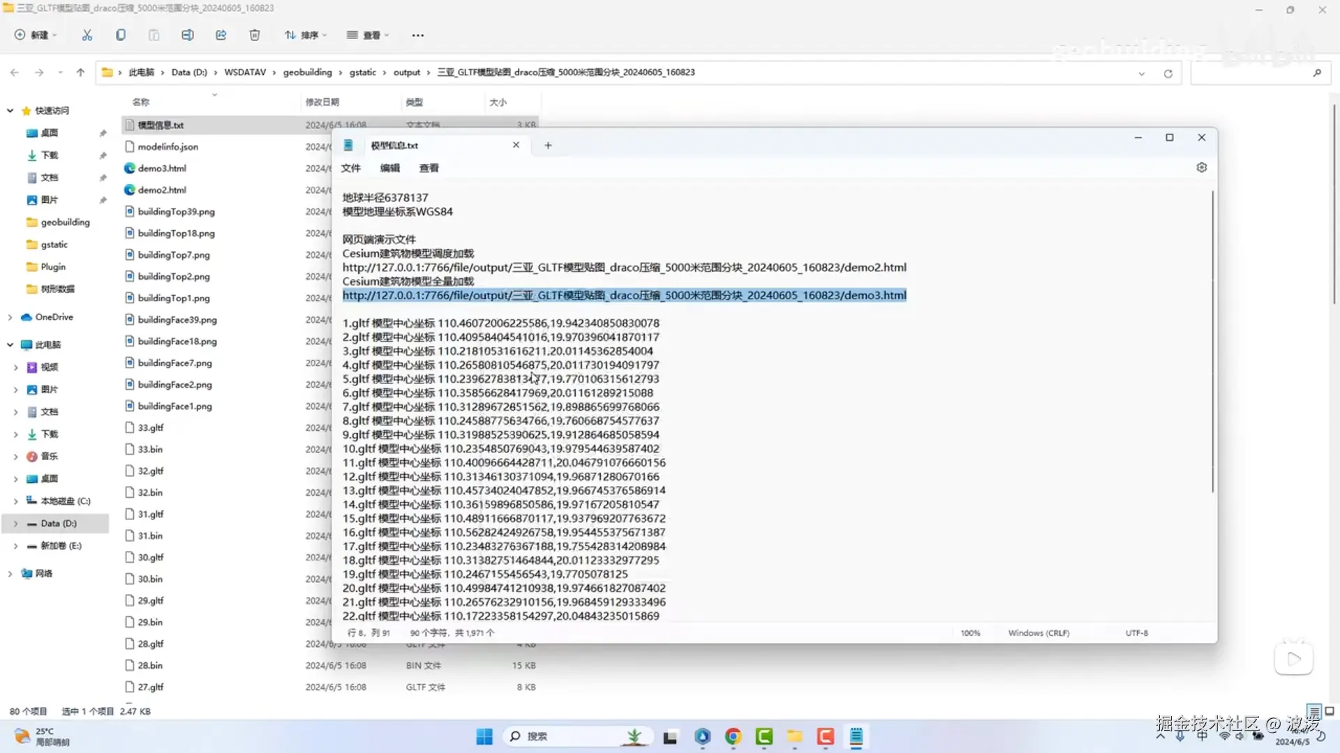Screen dimensions: 1340x753
Task: Open the Notepad Edit menu
Action: tap(389, 168)
